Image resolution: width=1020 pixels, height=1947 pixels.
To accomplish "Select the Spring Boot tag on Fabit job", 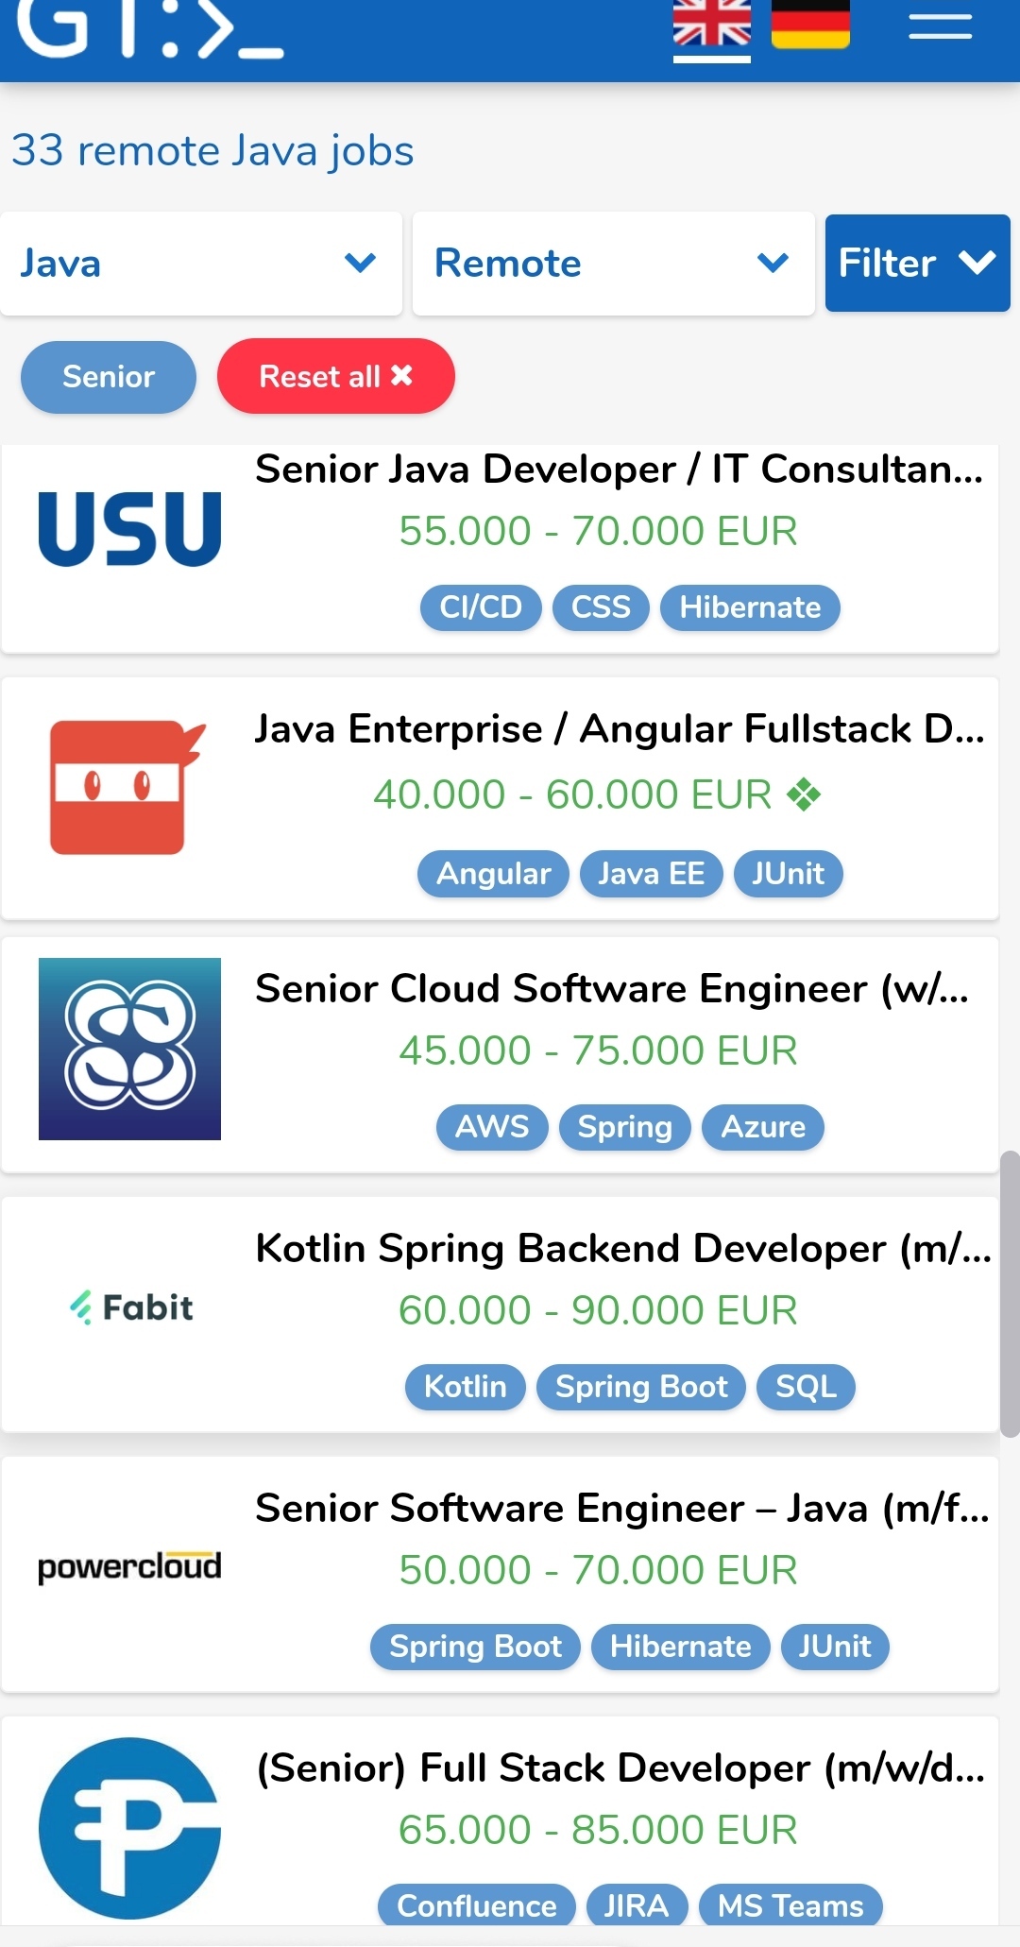I will tap(641, 1387).
